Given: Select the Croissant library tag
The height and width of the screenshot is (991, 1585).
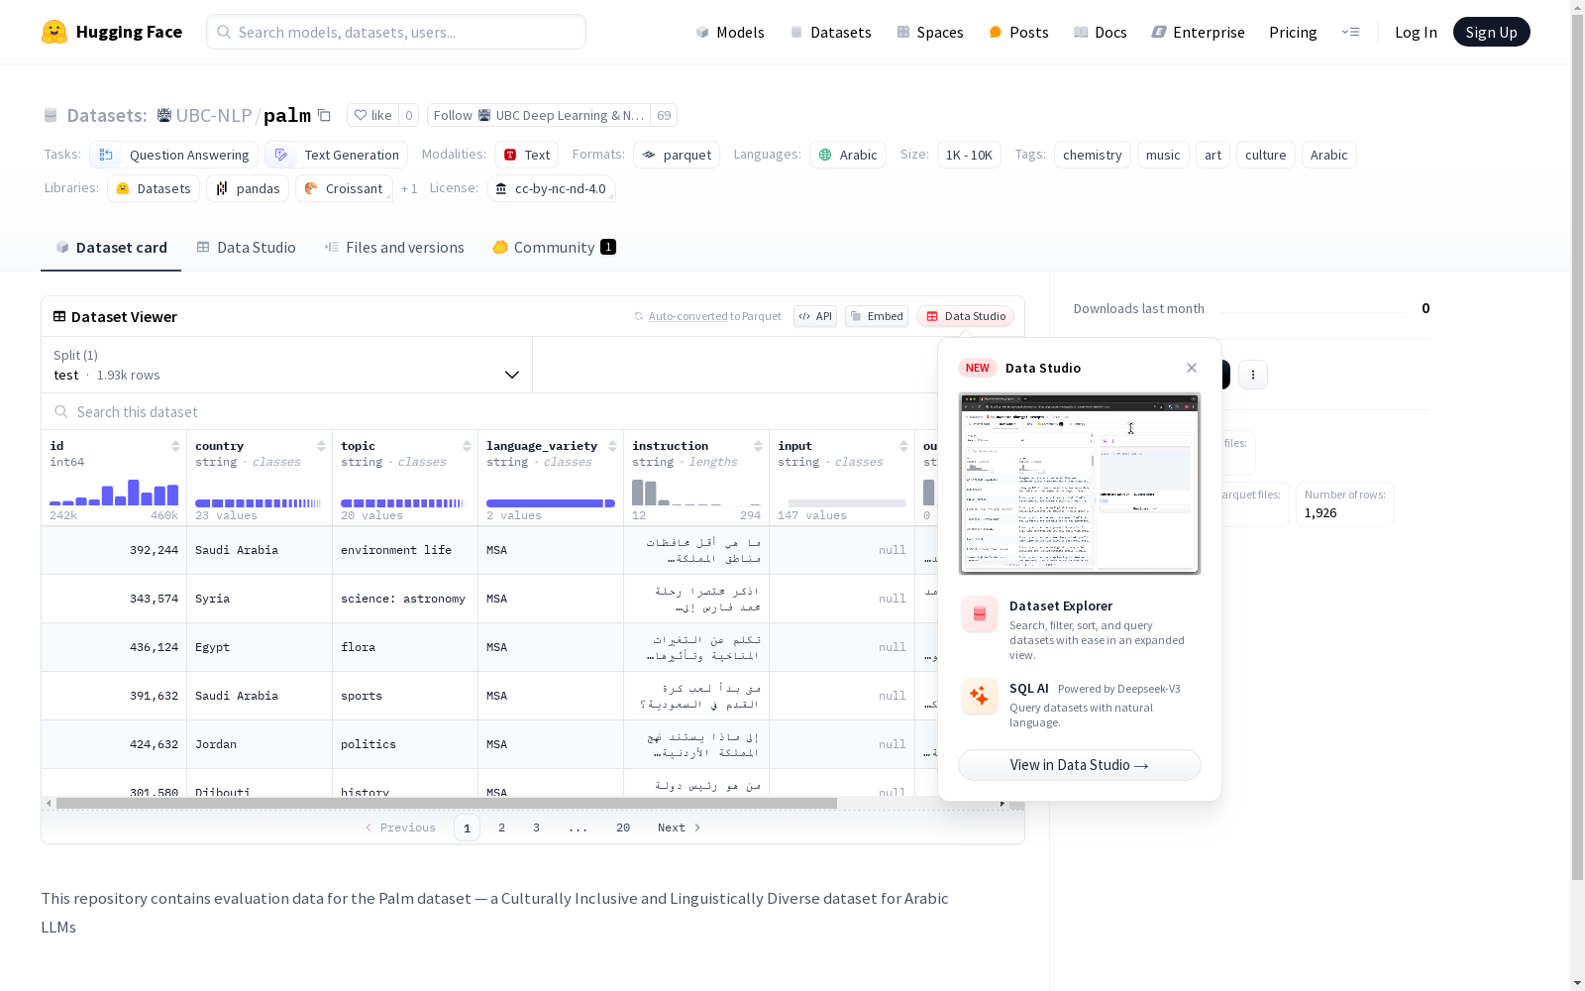Looking at the screenshot, I should (x=344, y=188).
